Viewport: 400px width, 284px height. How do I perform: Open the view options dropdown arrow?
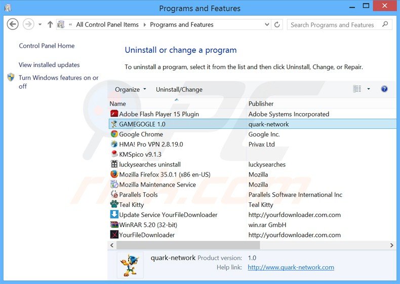pyautogui.click(x=369, y=89)
